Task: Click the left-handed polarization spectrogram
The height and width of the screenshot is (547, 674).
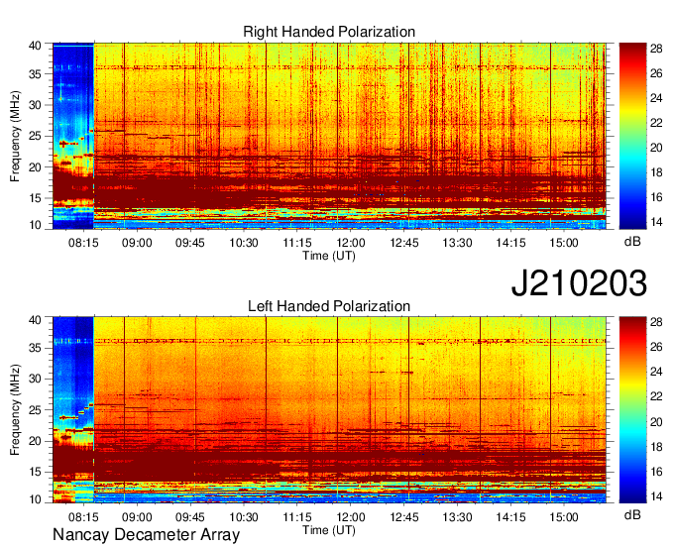Action: [329, 410]
